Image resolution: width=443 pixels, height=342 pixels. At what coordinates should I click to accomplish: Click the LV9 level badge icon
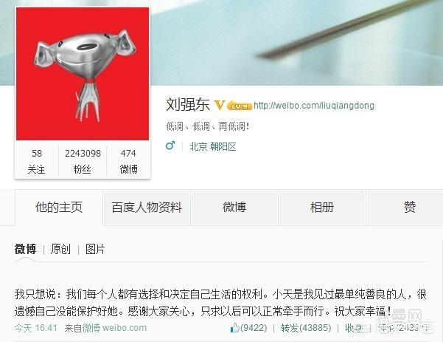[x=240, y=106]
